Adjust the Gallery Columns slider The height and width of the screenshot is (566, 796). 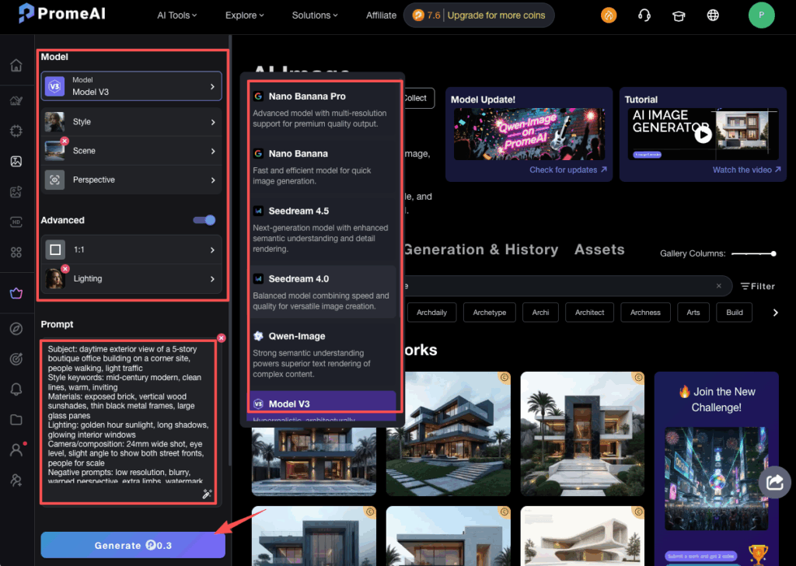point(753,253)
